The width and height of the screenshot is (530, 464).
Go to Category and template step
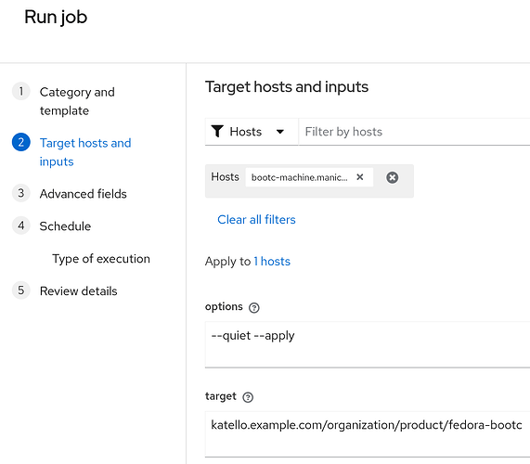pyautogui.click(x=77, y=101)
